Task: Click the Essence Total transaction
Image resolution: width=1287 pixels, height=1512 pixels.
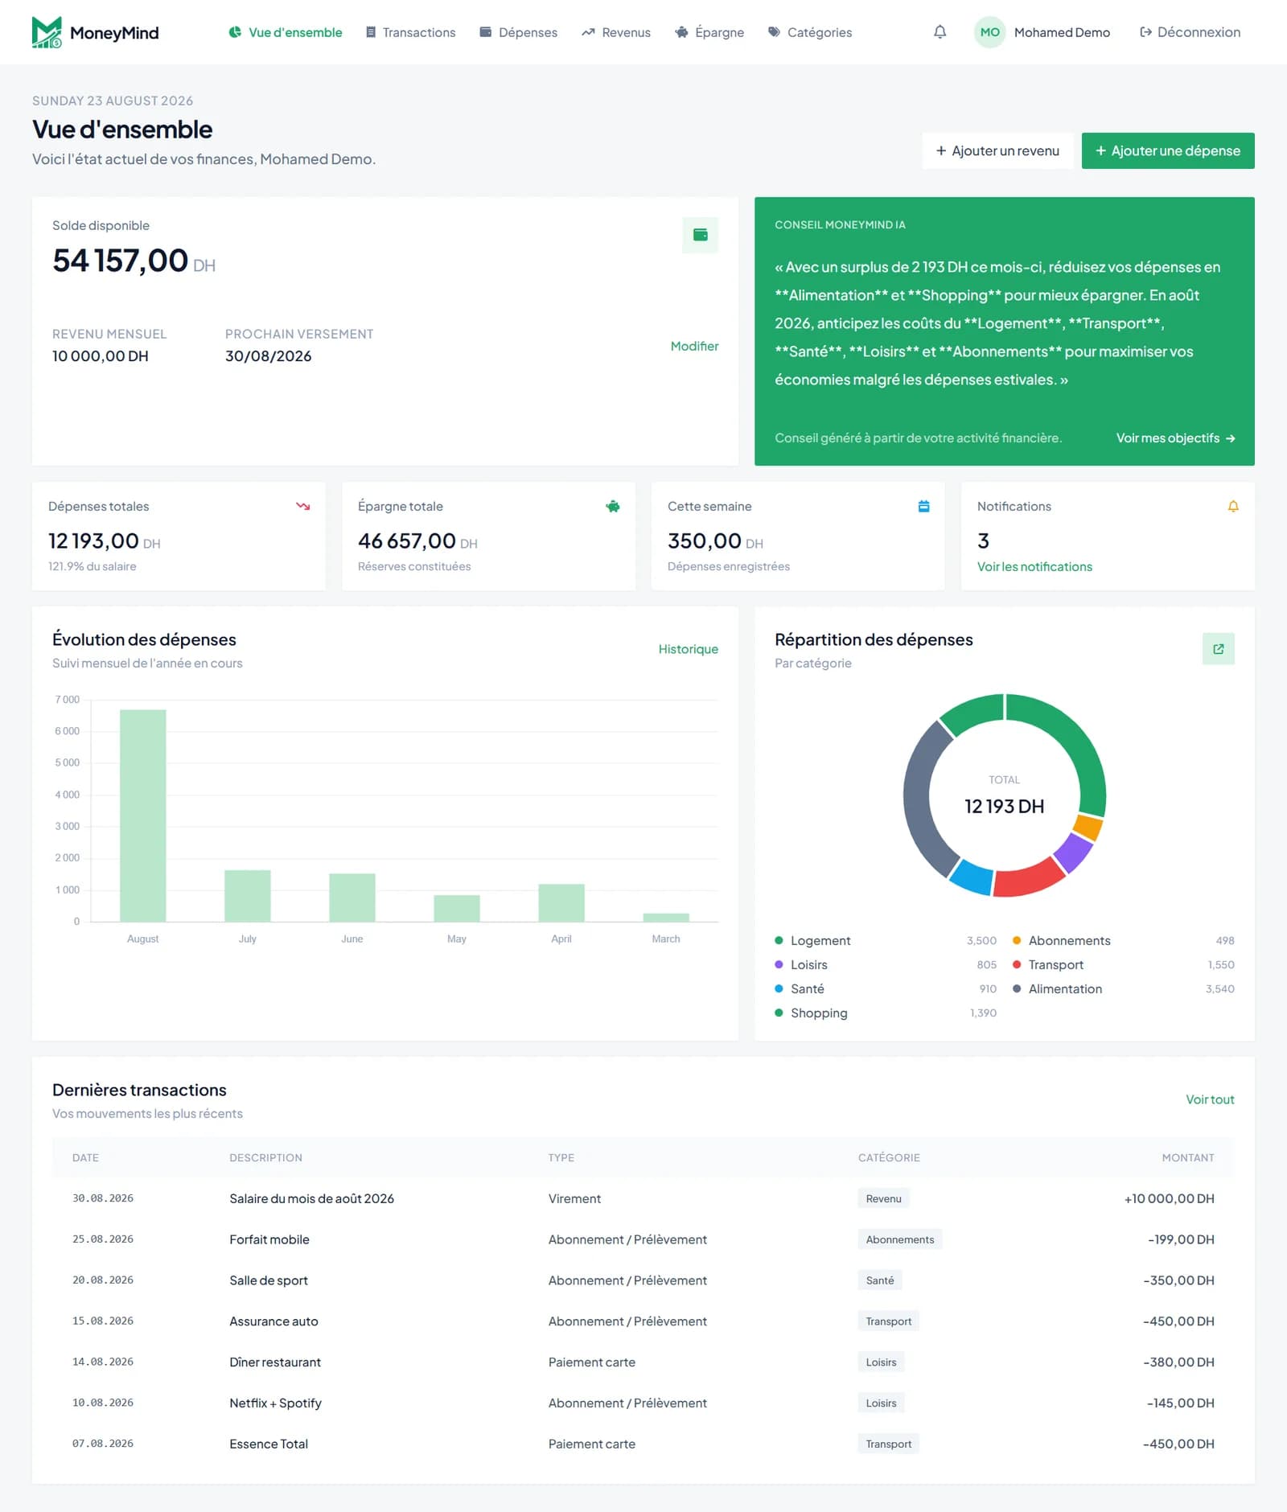Action: coord(643,1444)
